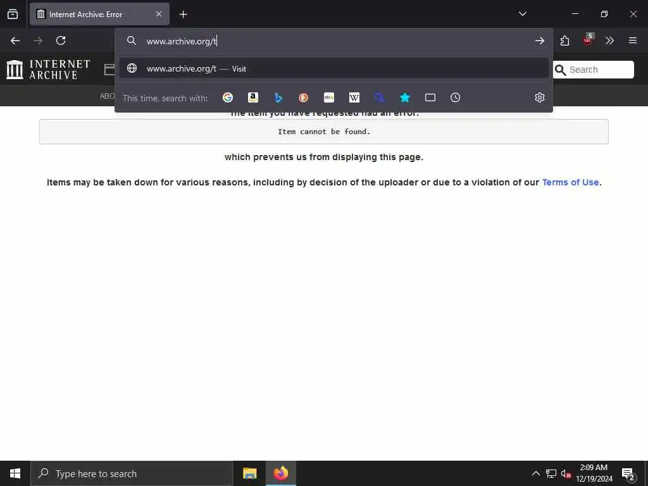Search this time with eBay
The width and height of the screenshot is (648, 486).
pos(329,97)
